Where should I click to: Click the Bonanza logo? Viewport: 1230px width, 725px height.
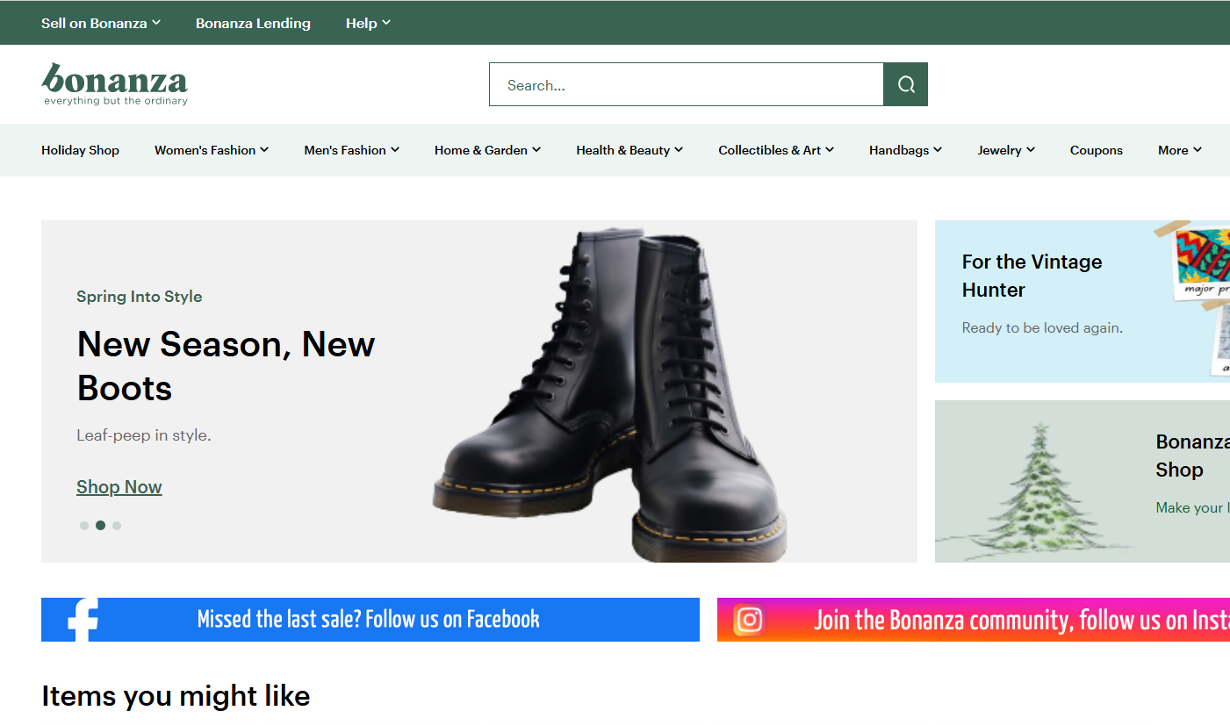pos(114,84)
